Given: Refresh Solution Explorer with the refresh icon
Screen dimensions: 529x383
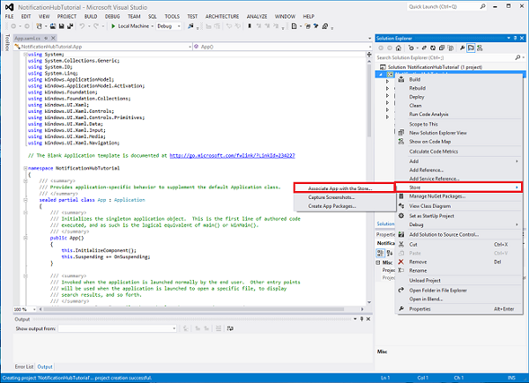Looking at the screenshot, I should coord(433,48).
